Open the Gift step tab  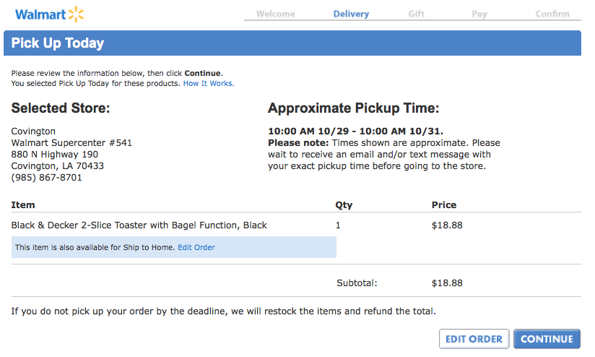click(x=416, y=14)
